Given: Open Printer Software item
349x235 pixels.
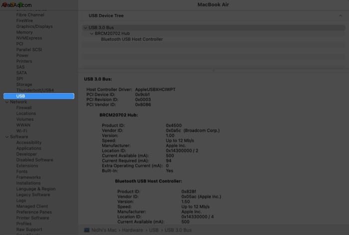Looking at the screenshot, I should pyautogui.click(x=32, y=218).
